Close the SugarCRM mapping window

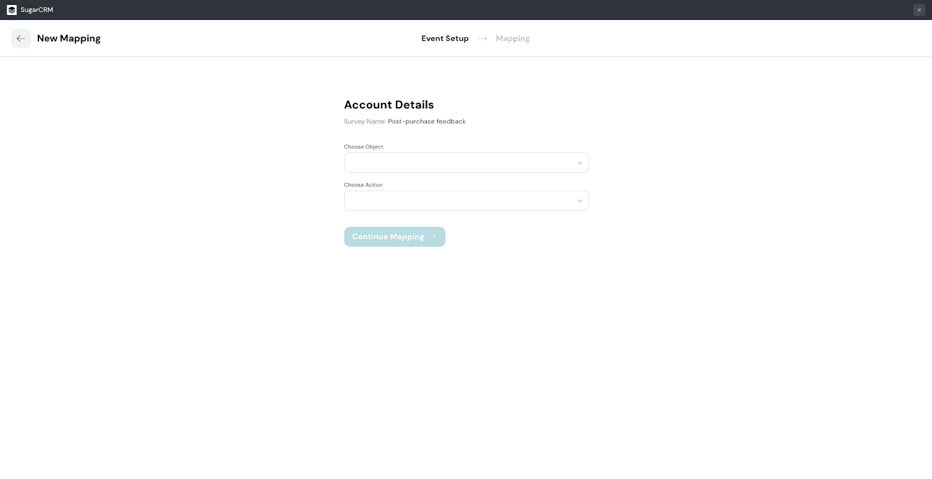coord(919,10)
